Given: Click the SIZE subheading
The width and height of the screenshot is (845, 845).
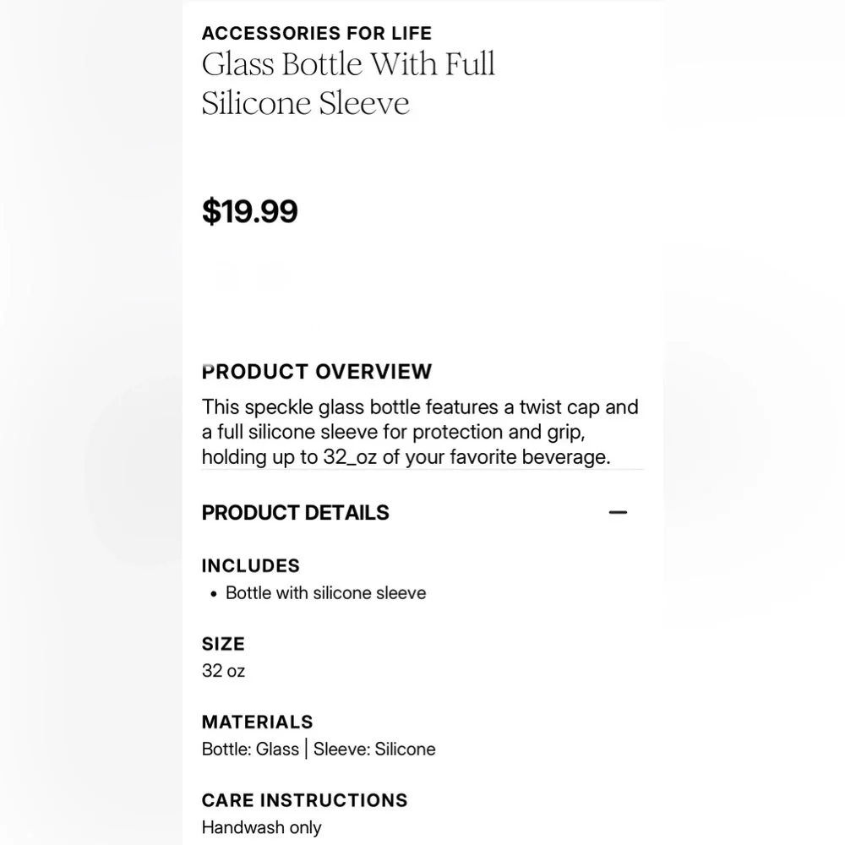Looking at the screenshot, I should point(223,644).
